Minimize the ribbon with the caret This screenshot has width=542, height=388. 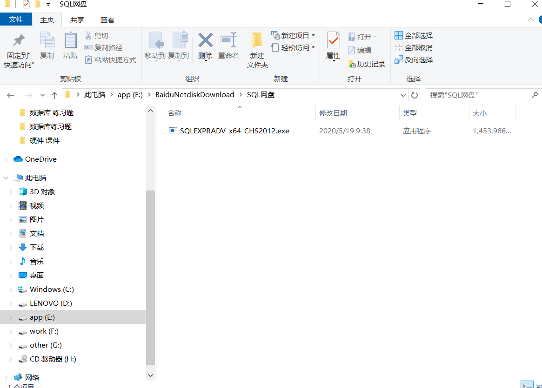click(x=530, y=20)
